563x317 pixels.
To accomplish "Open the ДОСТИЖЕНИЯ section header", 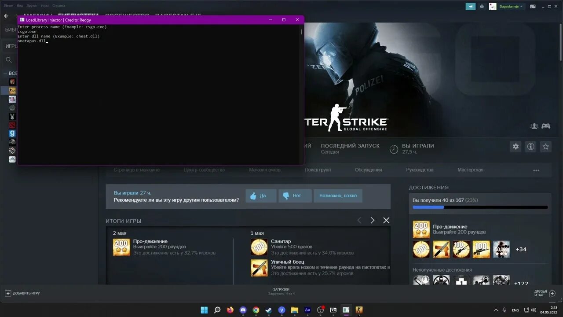I will (428, 188).
